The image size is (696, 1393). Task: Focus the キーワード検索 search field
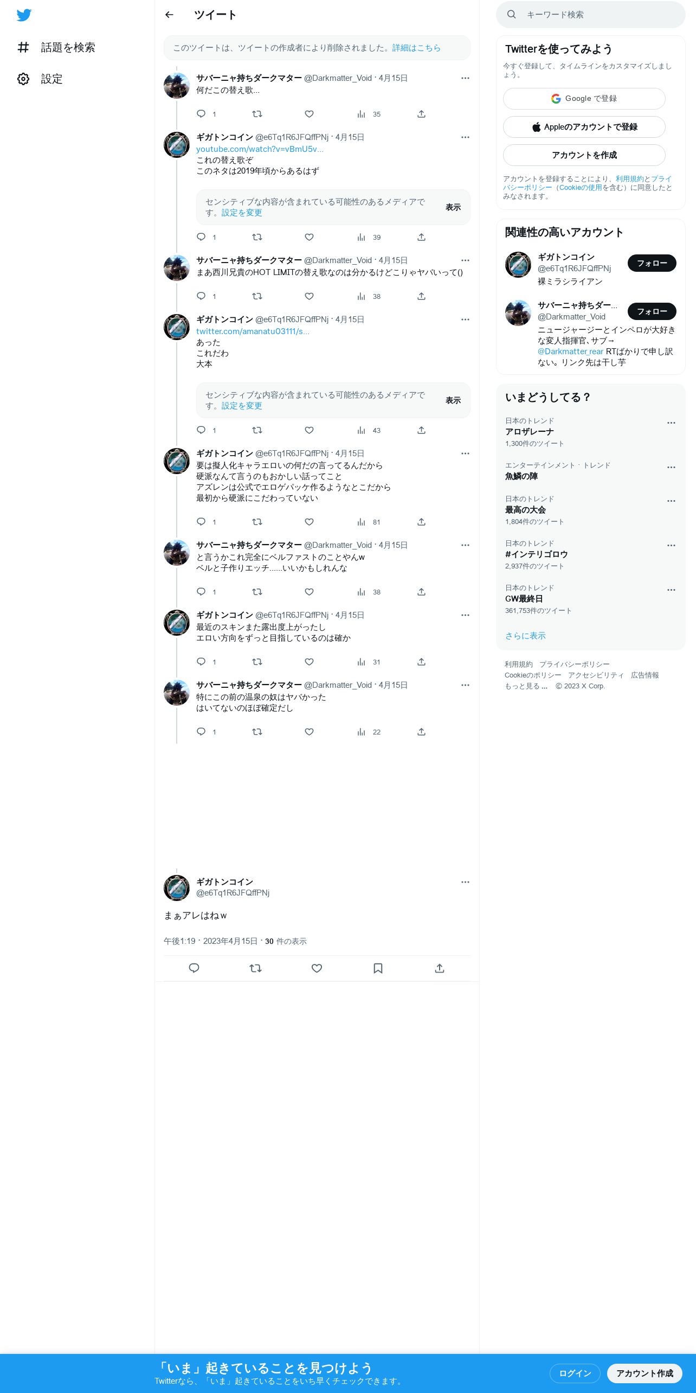(591, 15)
